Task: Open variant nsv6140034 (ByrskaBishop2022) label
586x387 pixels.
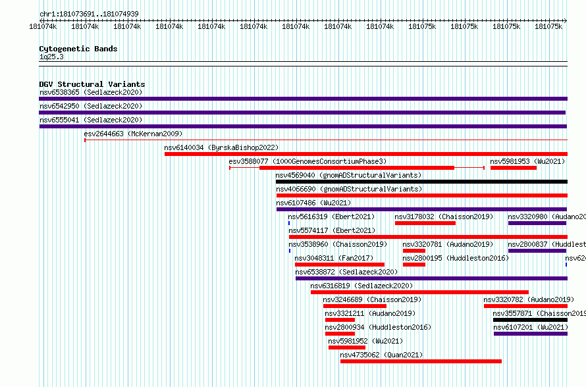Action: 221,147
